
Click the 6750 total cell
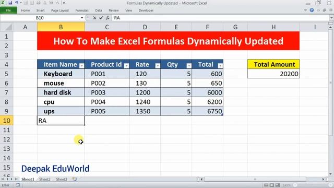(208, 111)
